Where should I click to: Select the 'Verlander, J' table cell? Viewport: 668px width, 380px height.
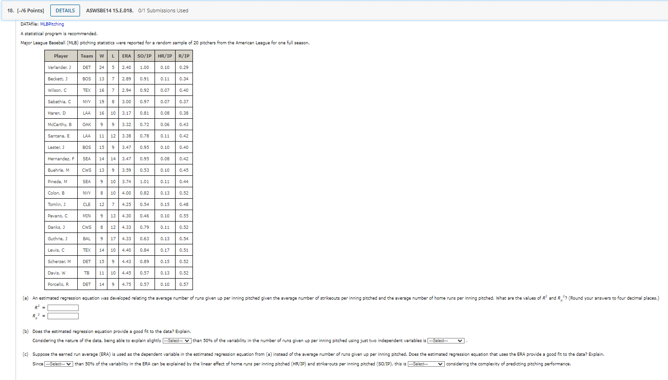[x=61, y=67]
